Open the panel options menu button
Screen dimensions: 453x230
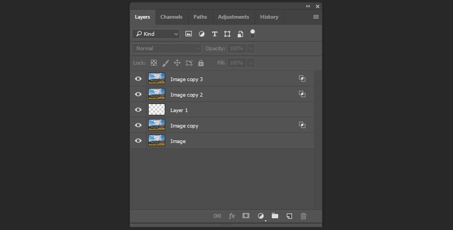tap(316, 17)
